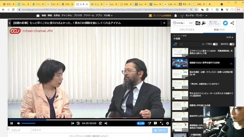
Task: Mute the player volume speaker icon
Action: [x=19, y=123]
